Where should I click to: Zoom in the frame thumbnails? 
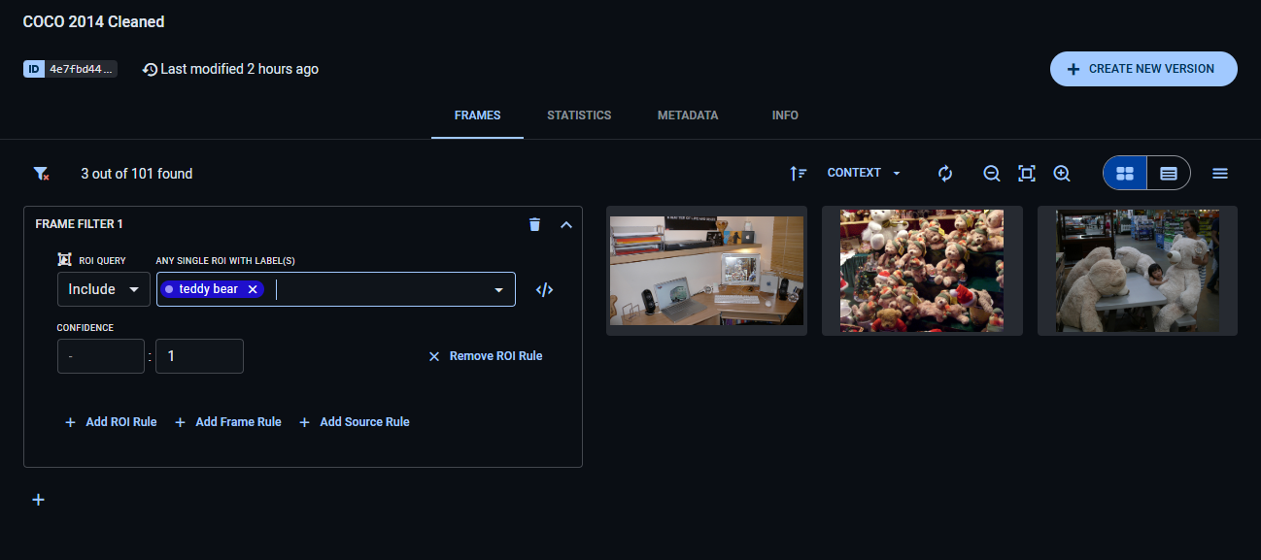tap(1062, 173)
